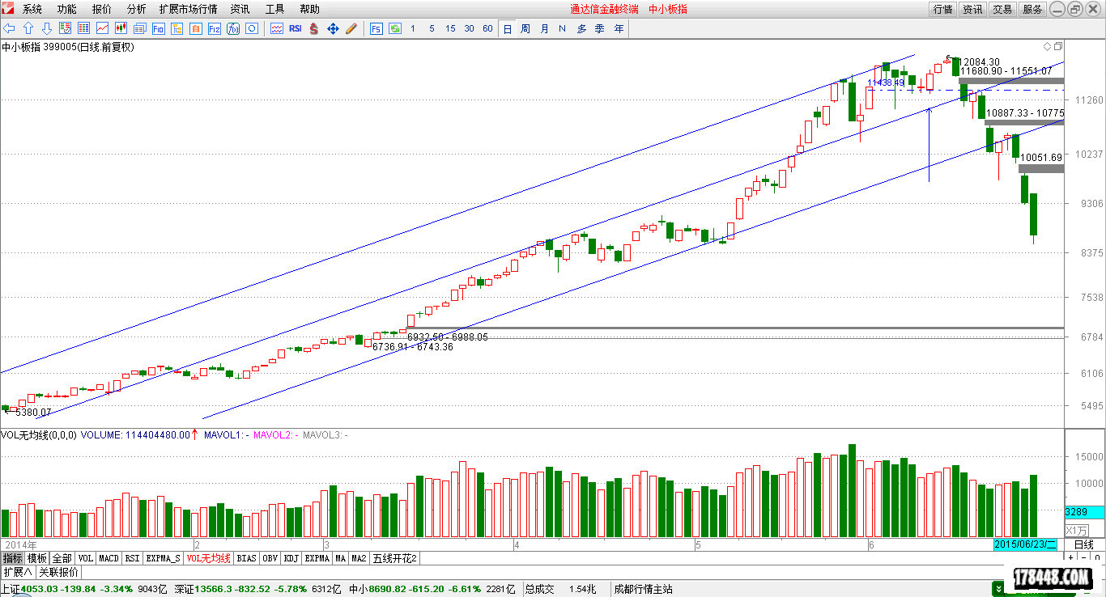Switch to the EXPMA_S indicator tab
The height and width of the screenshot is (597, 1106).
pos(164,558)
